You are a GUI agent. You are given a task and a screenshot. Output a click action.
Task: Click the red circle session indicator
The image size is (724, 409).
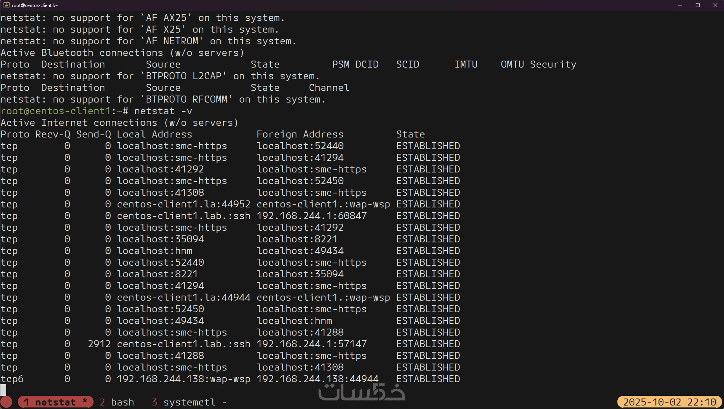pos(6,402)
